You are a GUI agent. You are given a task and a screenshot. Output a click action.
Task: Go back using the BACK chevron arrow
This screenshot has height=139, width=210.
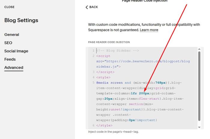tap(87, 7)
